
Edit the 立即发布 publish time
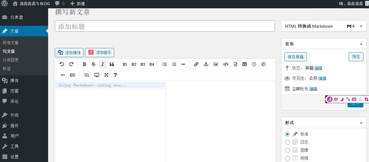(313, 89)
